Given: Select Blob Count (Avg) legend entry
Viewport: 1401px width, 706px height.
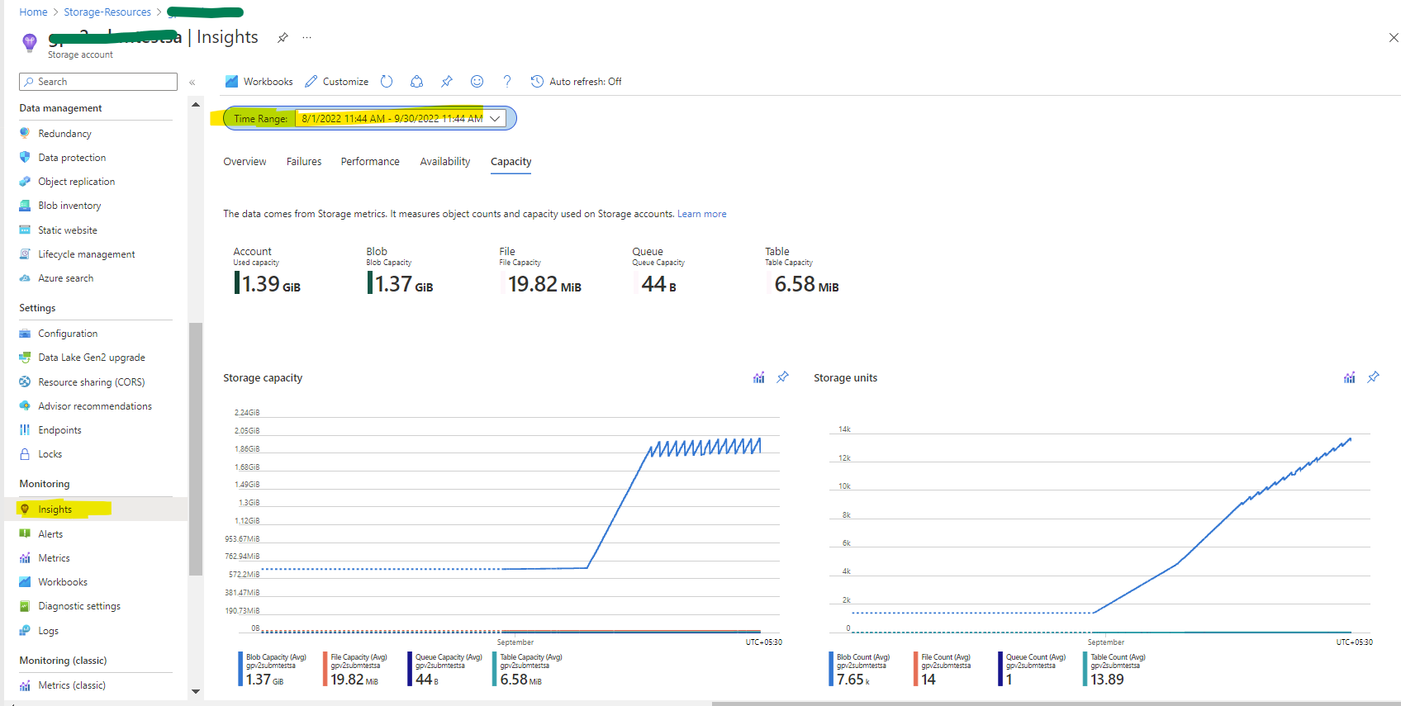Looking at the screenshot, I should click(860, 670).
